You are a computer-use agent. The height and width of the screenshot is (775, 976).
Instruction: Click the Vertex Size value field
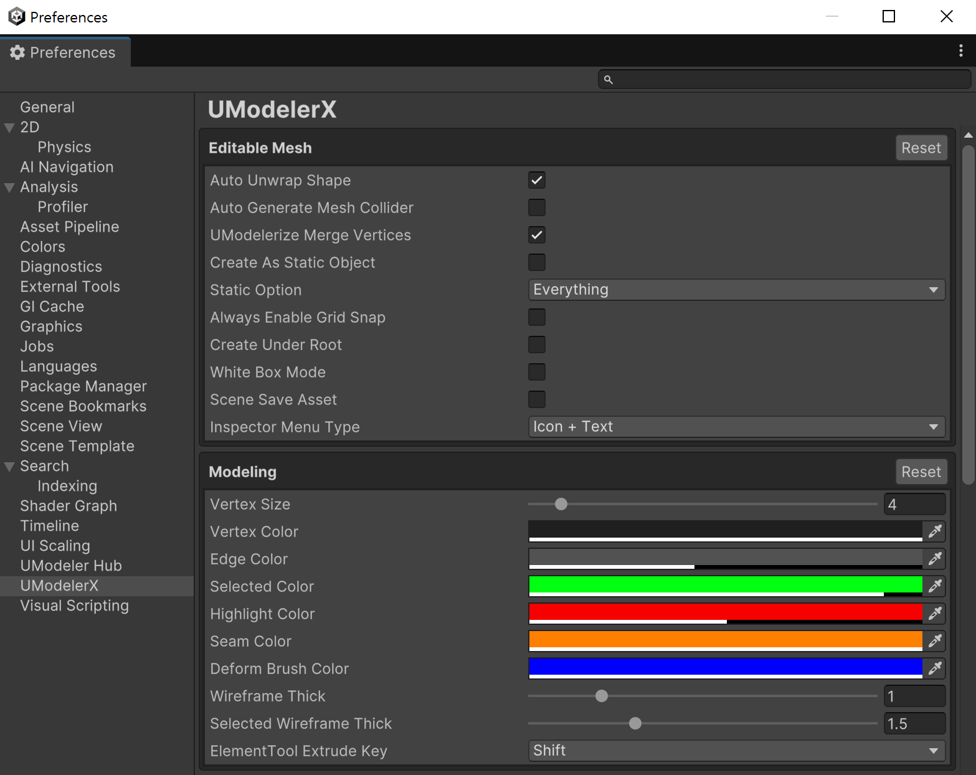915,504
